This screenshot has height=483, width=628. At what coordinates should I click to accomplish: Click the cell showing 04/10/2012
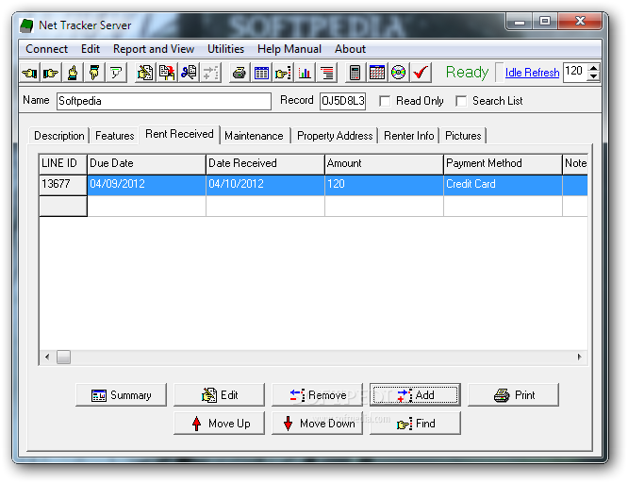click(x=265, y=185)
